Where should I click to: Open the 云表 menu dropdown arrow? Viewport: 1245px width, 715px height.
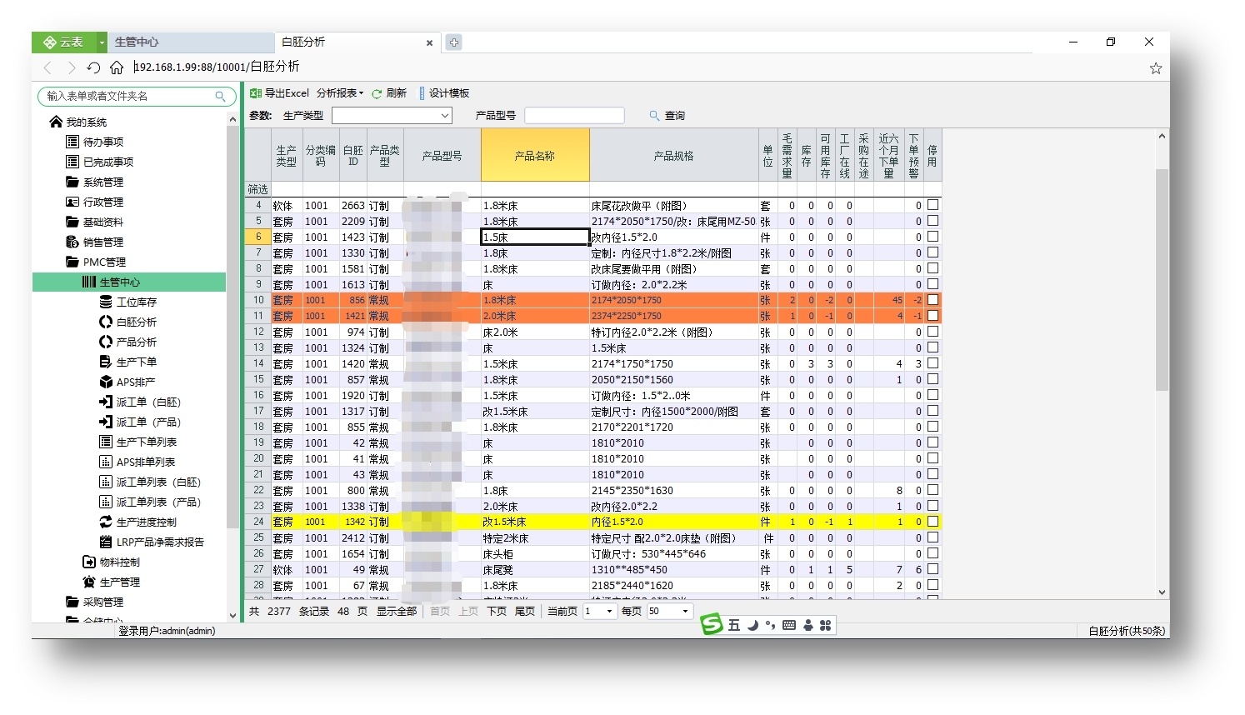(102, 42)
